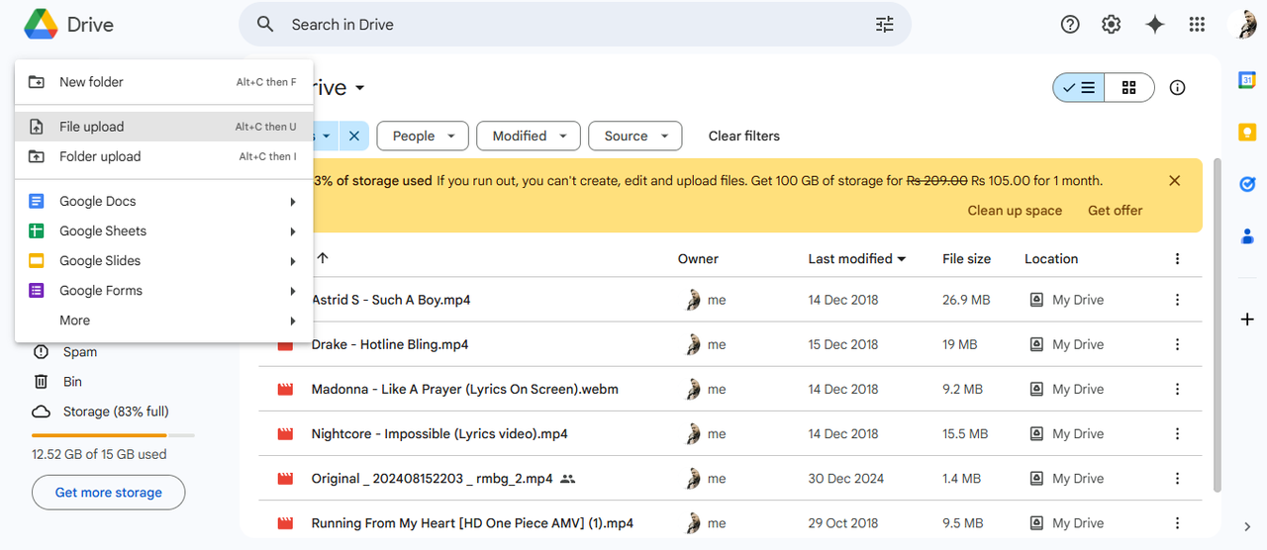Click the vertical scrollbar of file list

[1218, 326]
